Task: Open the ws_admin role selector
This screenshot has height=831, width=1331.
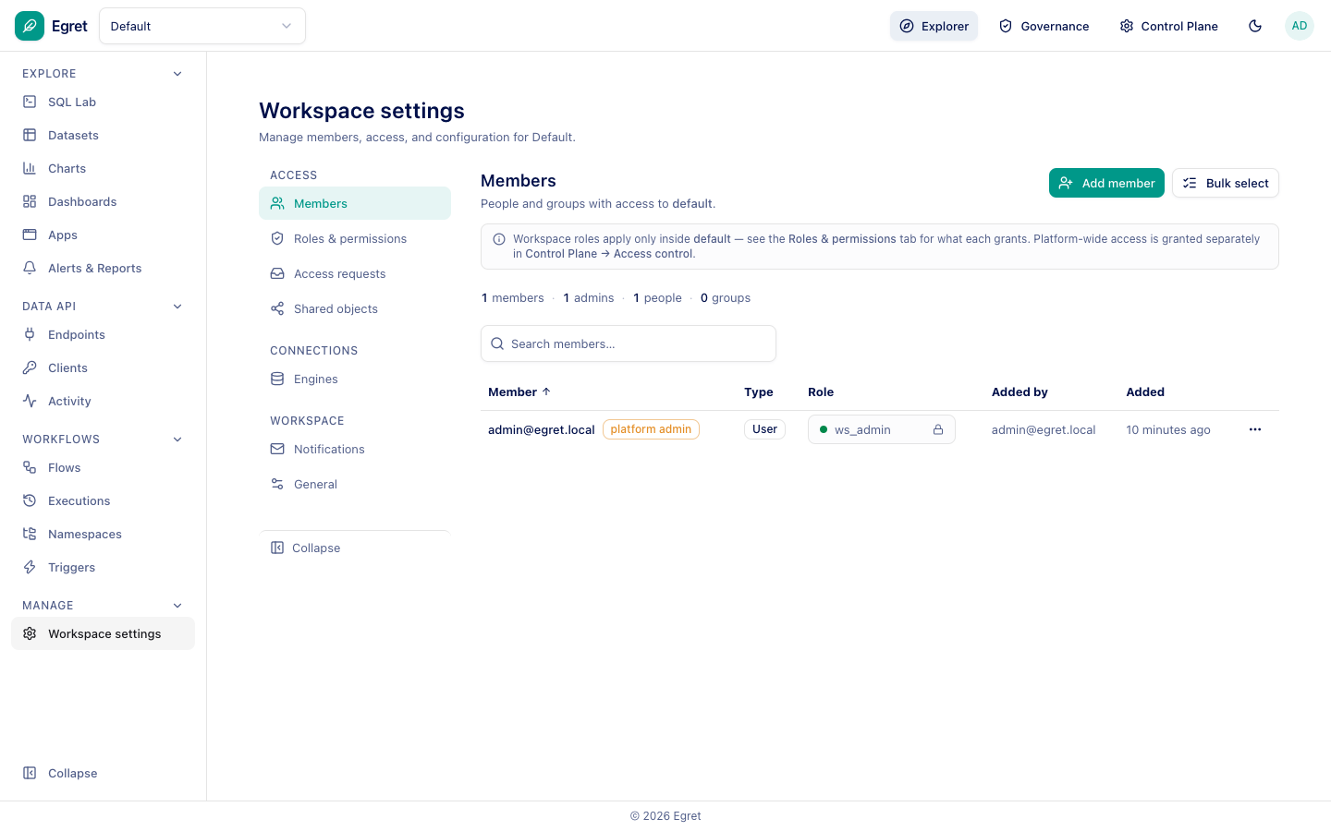Action: pyautogui.click(x=881, y=429)
